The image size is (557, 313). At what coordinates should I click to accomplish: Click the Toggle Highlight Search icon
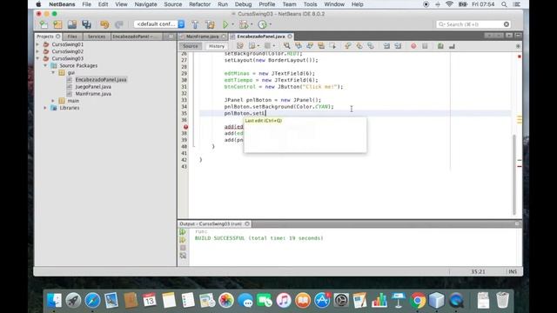(321, 46)
